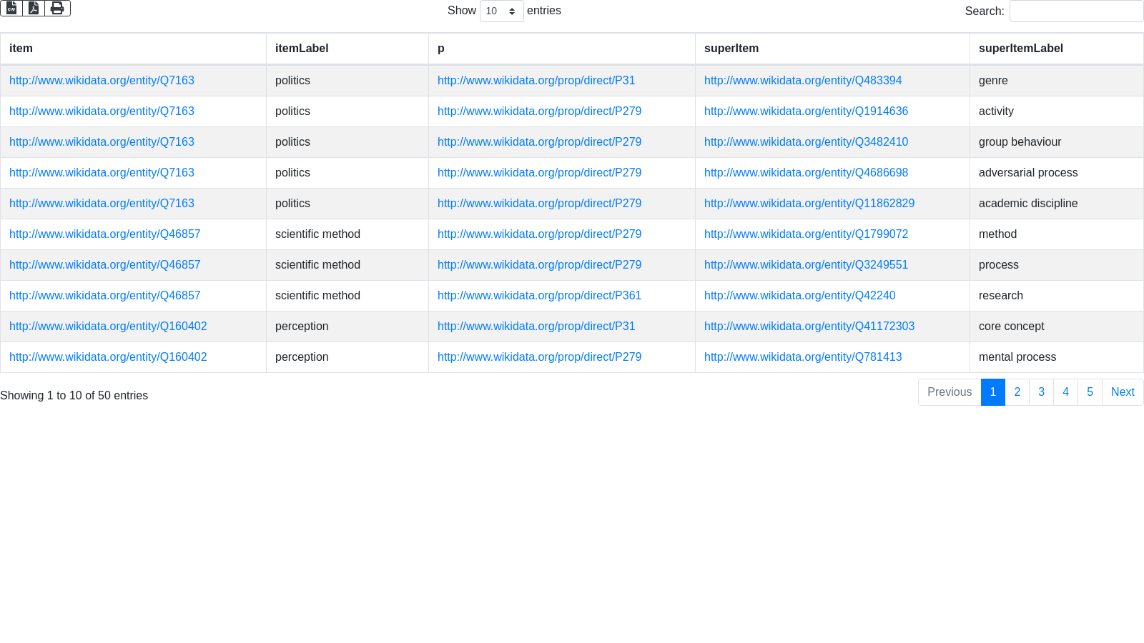Go to page 2 of results
This screenshot has width=1144, height=643.
click(1017, 392)
